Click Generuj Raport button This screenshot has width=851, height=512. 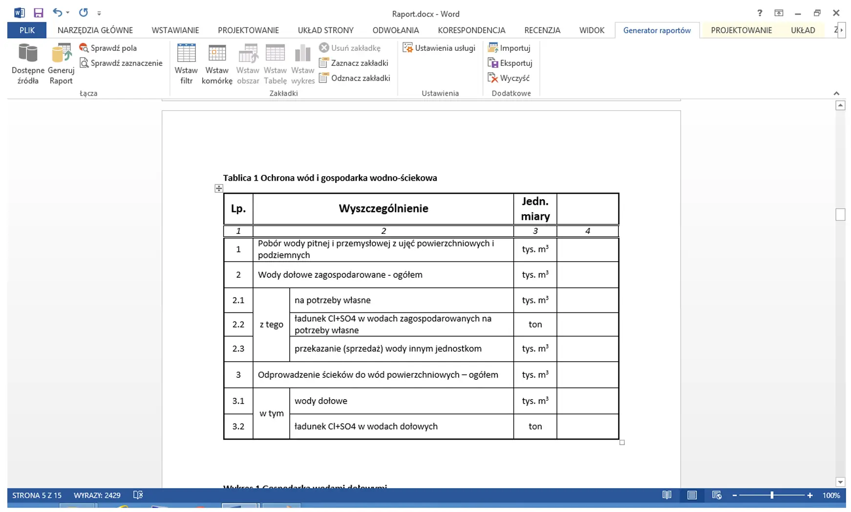coord(61,64)
